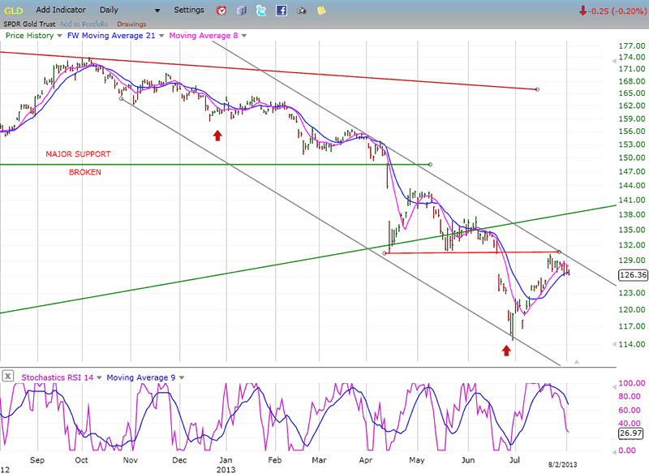Open Moving Average 8 dropdown arrow
649x474 pixels.
pyautogui.click(x=243, y=36)
